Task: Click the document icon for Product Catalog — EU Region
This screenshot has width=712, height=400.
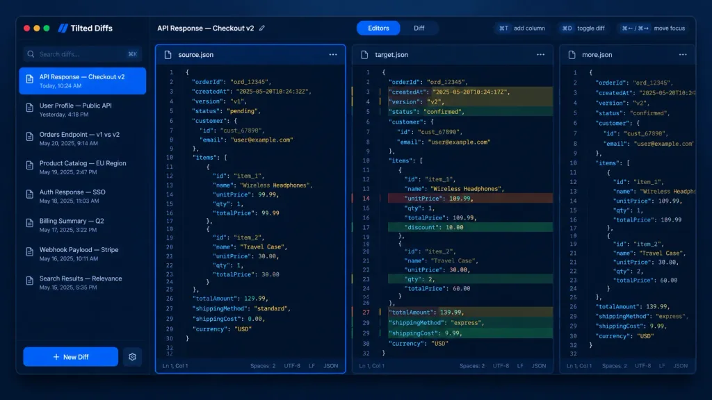Action: point(29,165)
